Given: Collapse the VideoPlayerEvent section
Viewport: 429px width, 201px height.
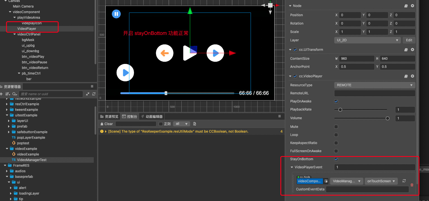Looking at the screenshot, I should pos(292,167).
